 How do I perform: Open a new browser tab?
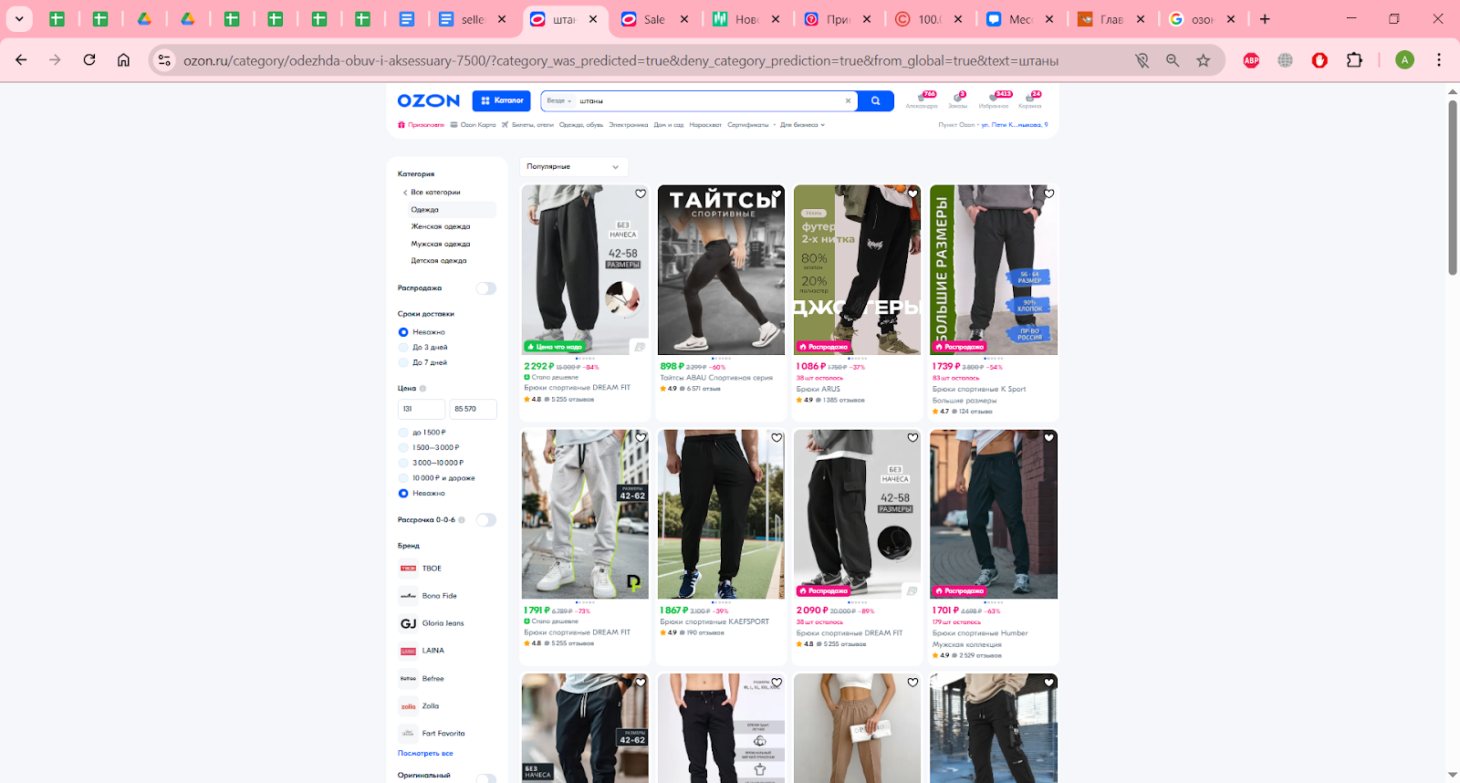[1265, 19]
